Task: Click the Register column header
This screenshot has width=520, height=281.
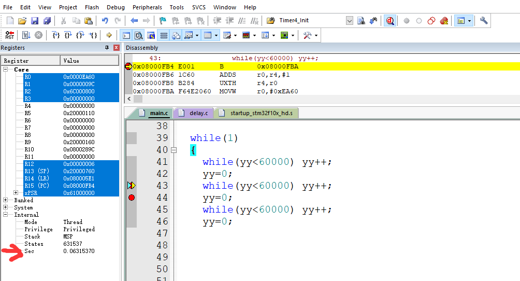Action: 31,61
